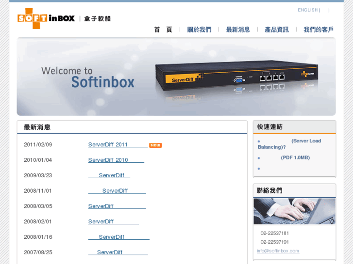The height and width of the screenshot is (264, 353).
Task: Open the 2008/01/16 ServerDiff news link
Action: point(119,237)
